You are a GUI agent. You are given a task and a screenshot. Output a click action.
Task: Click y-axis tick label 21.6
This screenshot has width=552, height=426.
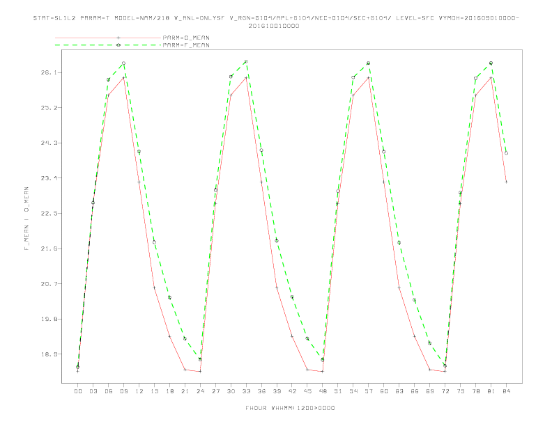[x=48, y=248]
